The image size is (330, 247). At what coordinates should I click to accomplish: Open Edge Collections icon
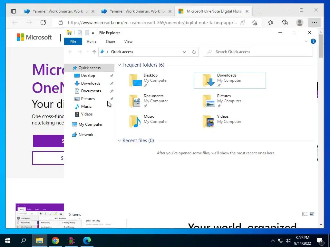click(x=285, y=23)
